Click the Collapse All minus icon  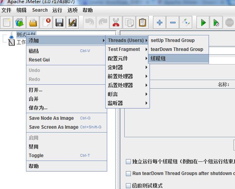pyautogui.click(x=172, y=23)
